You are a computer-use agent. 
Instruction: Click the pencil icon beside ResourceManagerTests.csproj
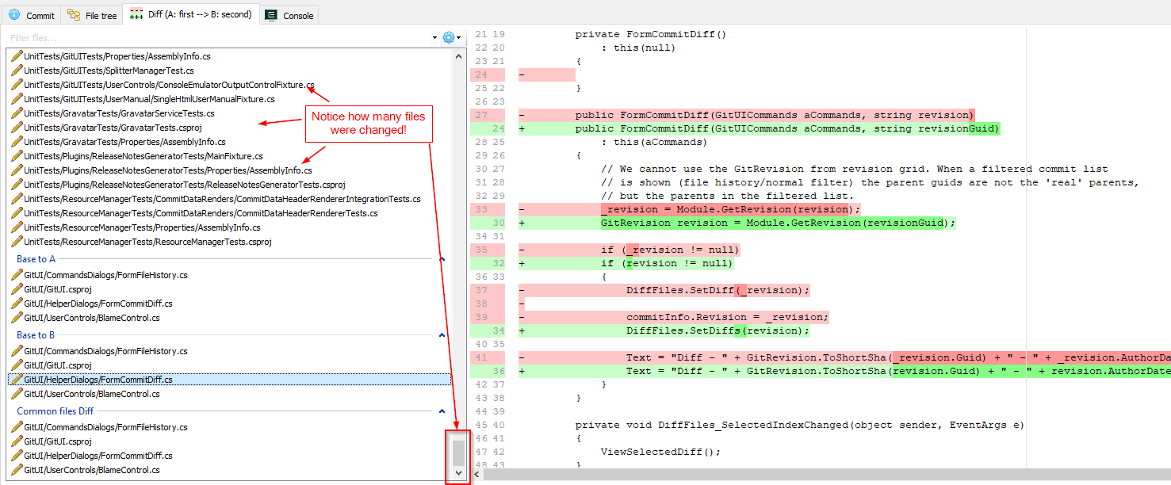[x=17, y=241]
